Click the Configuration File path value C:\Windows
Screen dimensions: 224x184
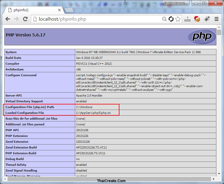coord(84,107)
